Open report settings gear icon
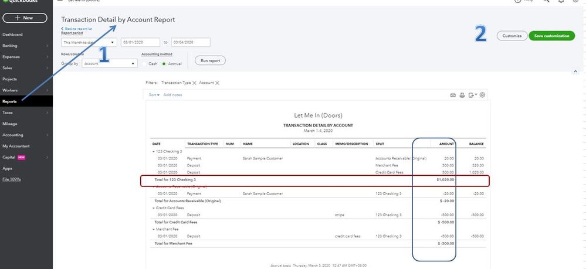 point(483,94)
